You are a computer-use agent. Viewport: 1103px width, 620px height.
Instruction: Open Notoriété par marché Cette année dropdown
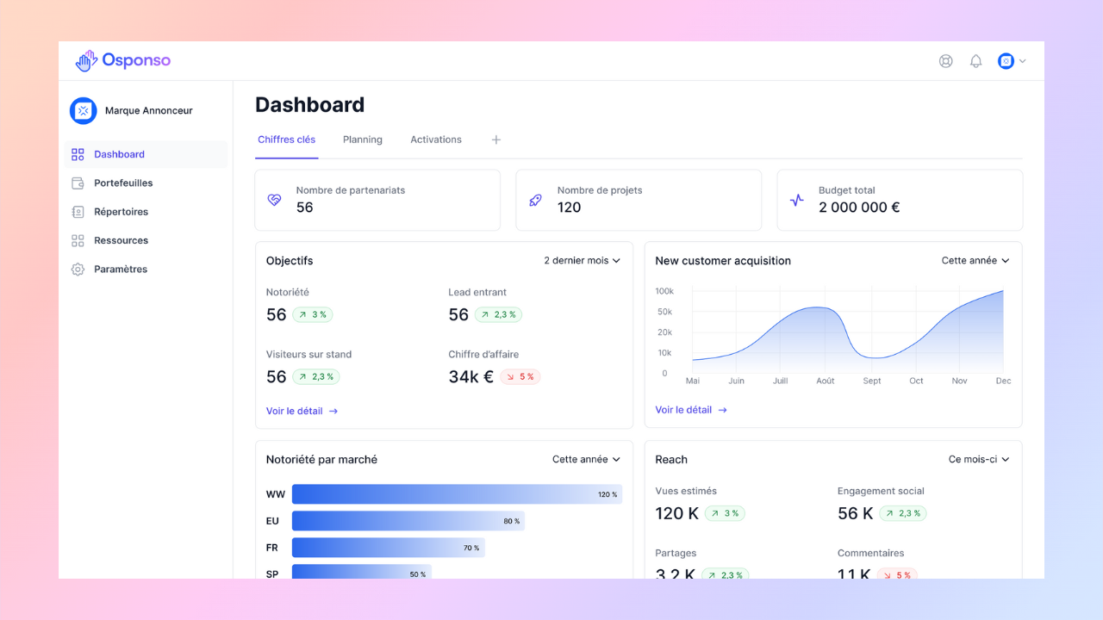[x=586, y=459]
